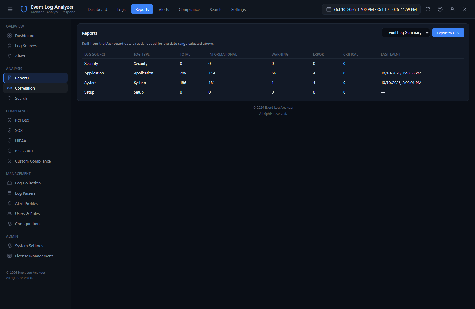Click the hamburger menu icon
Viewport: 475px width, 309px height.
pyautogui.click(x=10, y=9)
